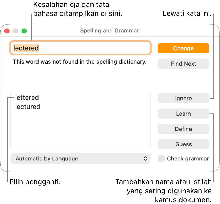Click the language popup's up-down arrows

pos(145,158)
